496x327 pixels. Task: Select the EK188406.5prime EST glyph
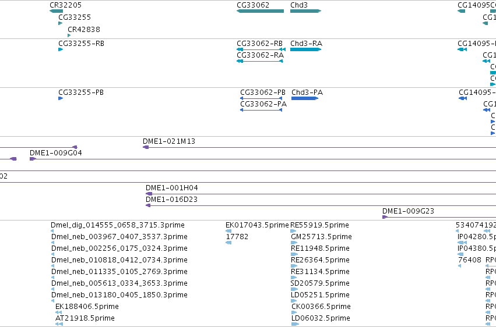point(59,312)
